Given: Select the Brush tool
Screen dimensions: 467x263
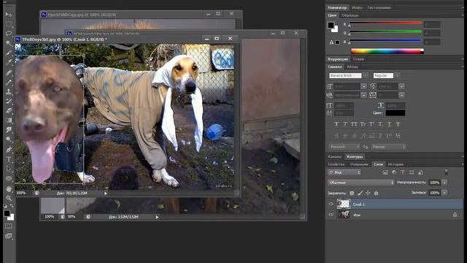Looking at the screenshot, I should pyautogui.click(x=9, y=82).
